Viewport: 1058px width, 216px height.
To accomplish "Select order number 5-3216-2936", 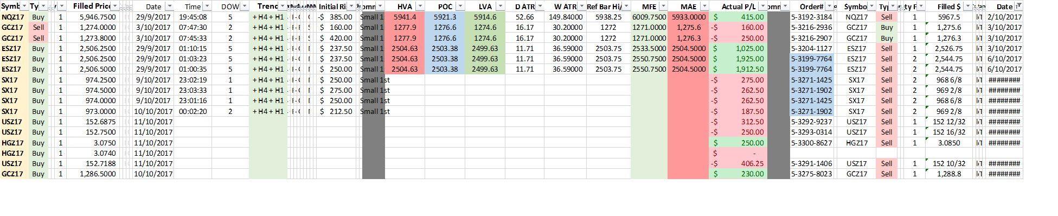I will (811, 27).
